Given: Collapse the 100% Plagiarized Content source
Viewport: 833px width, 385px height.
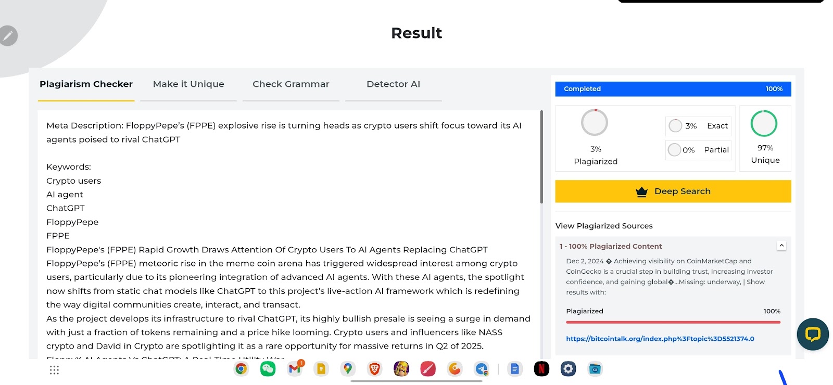Looking at the screenshot, I should click(781, 246).
